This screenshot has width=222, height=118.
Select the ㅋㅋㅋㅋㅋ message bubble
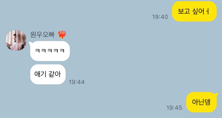pyautogui.click(x=50, y=51)
